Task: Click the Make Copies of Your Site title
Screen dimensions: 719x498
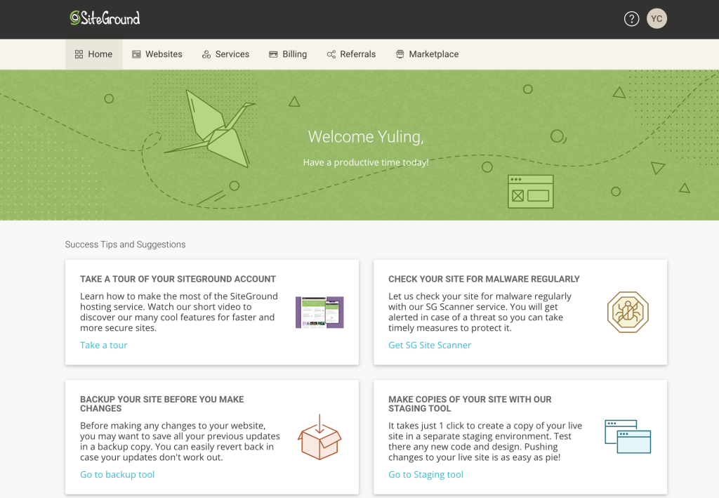Action: 470,404
